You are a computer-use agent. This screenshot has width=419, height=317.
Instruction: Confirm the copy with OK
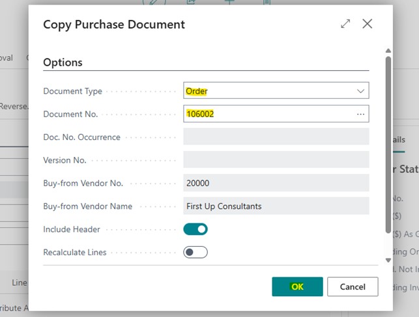coord(297,286)
